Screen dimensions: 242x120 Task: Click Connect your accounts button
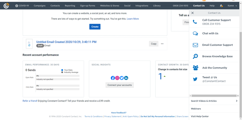tap(119, 85)
